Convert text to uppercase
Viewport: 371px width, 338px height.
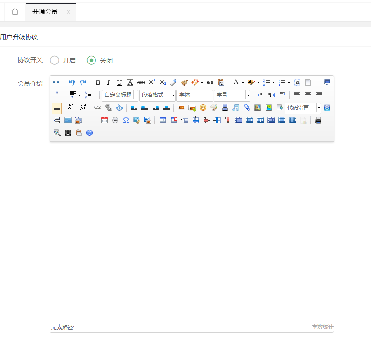tap(71, 108)
